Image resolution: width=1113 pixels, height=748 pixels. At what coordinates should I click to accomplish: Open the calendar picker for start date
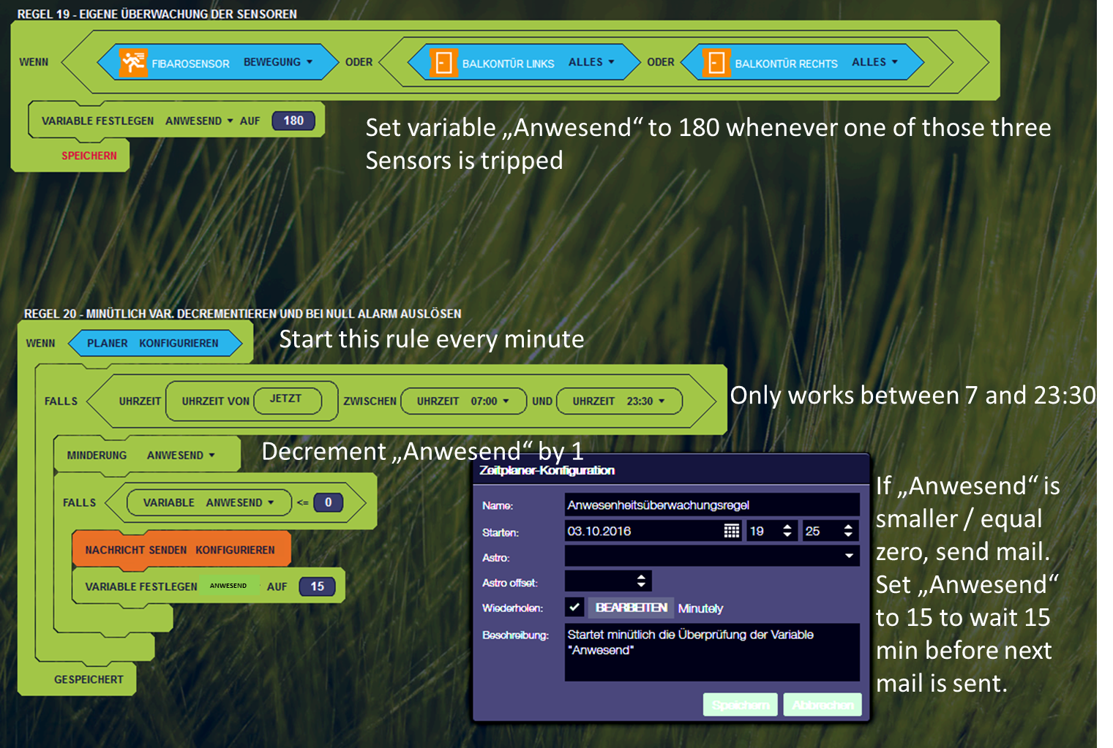(x=731, y=532)
